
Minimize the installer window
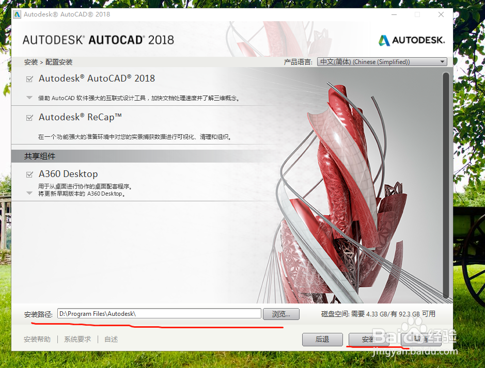point(394,14)
